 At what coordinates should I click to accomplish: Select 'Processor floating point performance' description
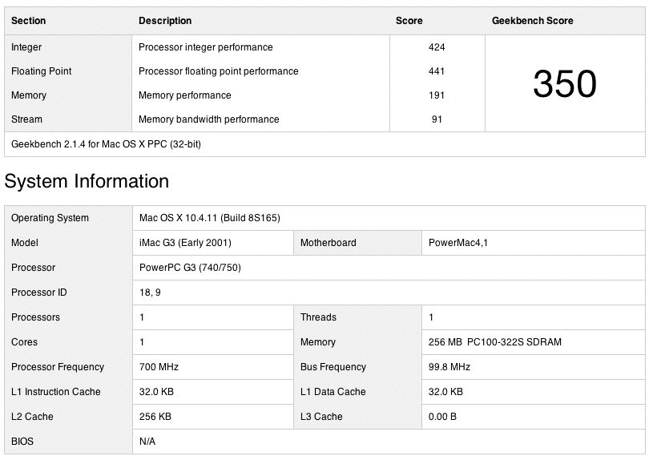[x=219, y=71]
